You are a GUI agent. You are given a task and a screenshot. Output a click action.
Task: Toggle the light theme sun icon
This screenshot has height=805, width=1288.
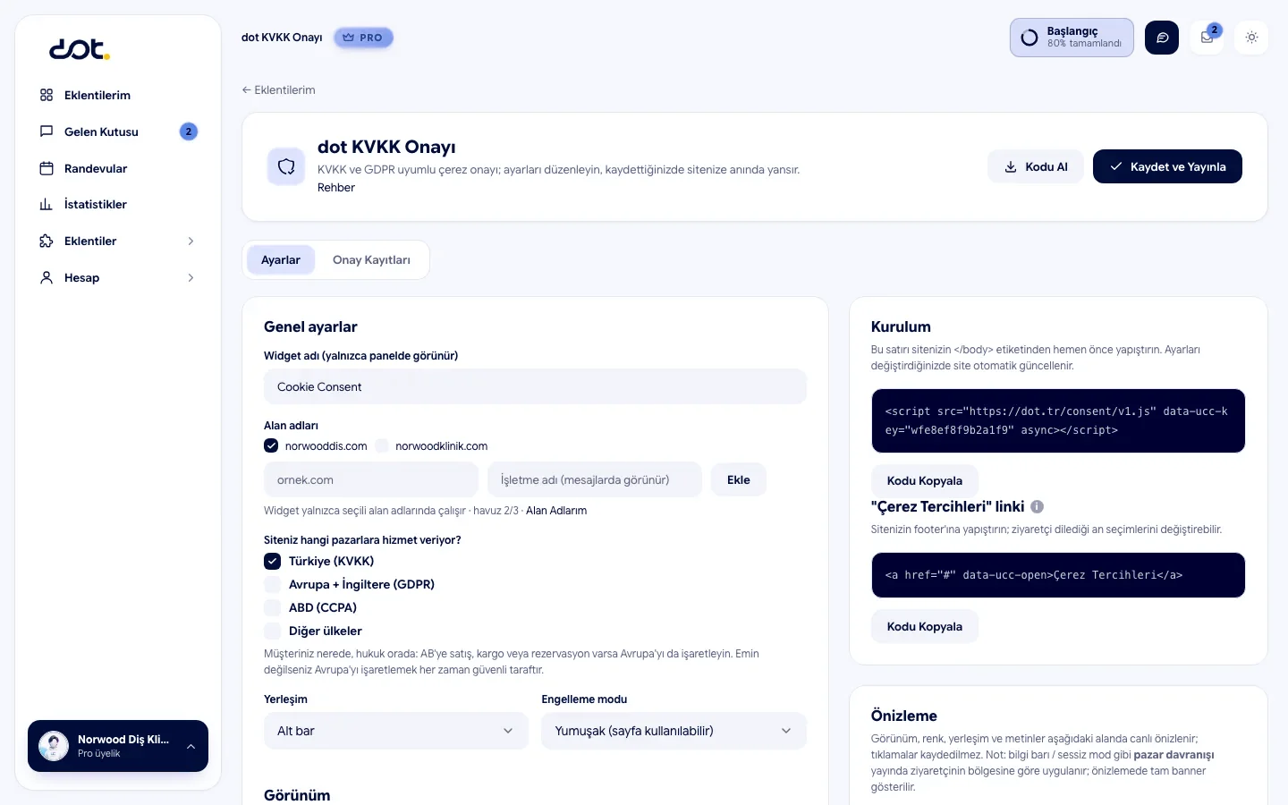coord(1251,38)
